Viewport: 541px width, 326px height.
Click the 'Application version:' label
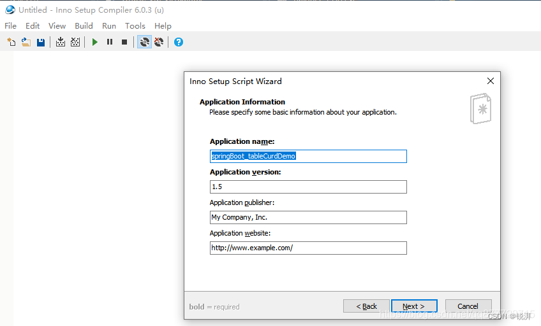click(x=246, y=172)
